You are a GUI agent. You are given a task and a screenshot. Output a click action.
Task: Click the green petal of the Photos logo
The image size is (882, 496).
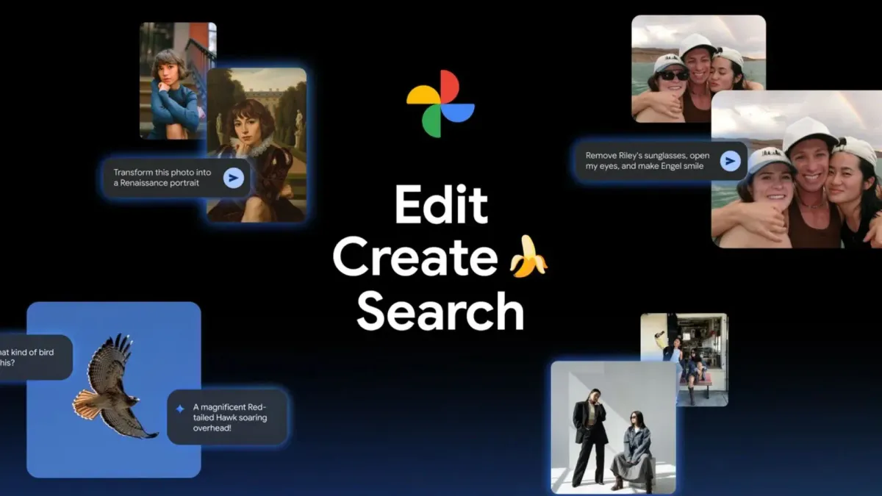tap(433, 118)
